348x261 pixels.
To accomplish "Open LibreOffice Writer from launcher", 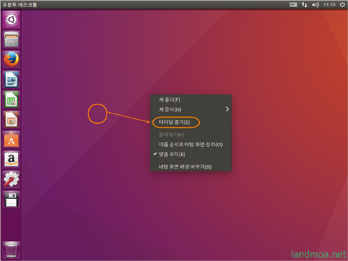I will pos(11,79).
